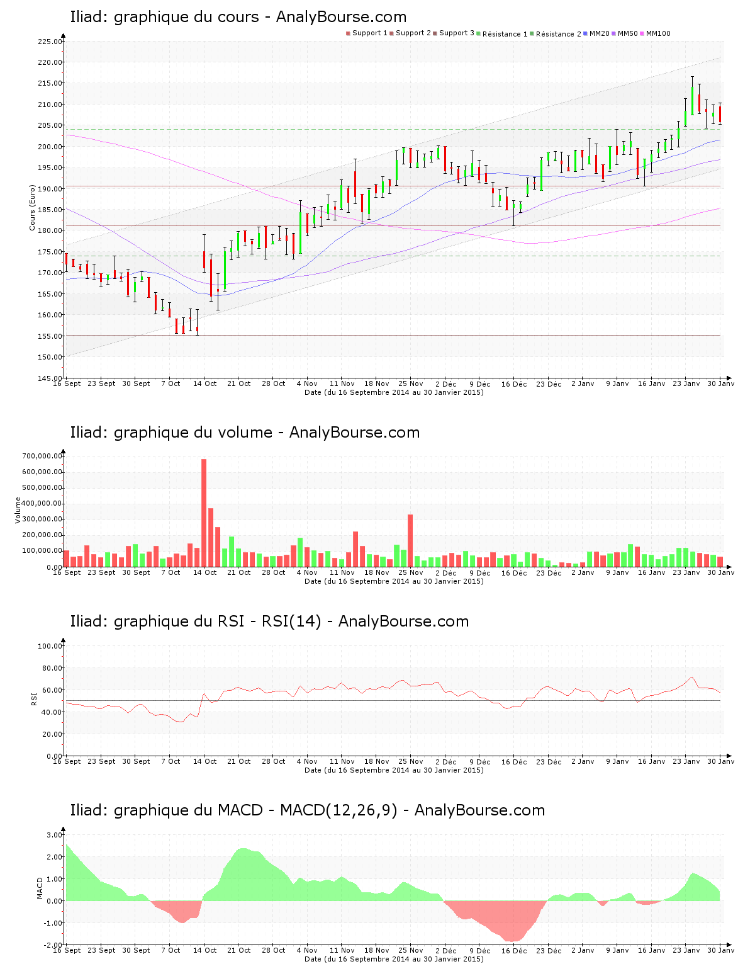Click the date range caption under price chart

point(394,392)
